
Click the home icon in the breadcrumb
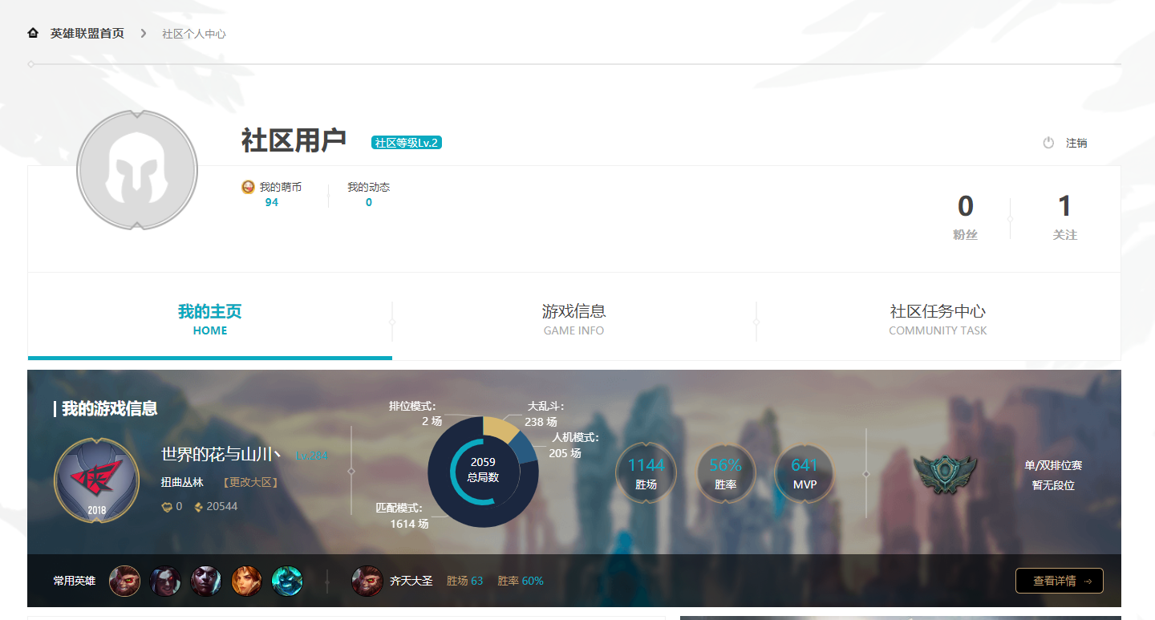point(33,33)
